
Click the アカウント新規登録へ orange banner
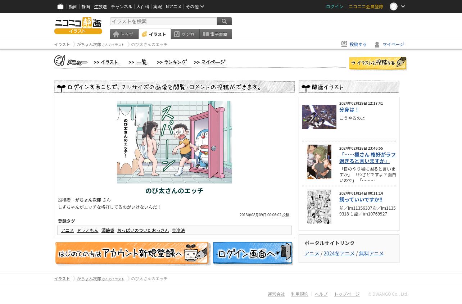pyautogui.click(x=133, y=253)
